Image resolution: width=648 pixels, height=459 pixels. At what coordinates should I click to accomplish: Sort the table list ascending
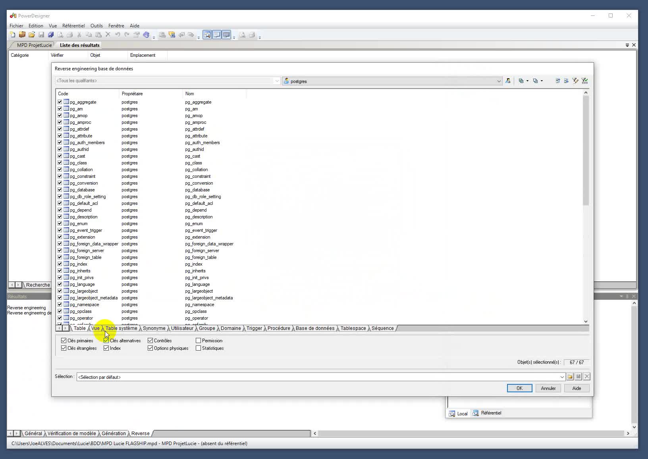click(x=557, y=81)
